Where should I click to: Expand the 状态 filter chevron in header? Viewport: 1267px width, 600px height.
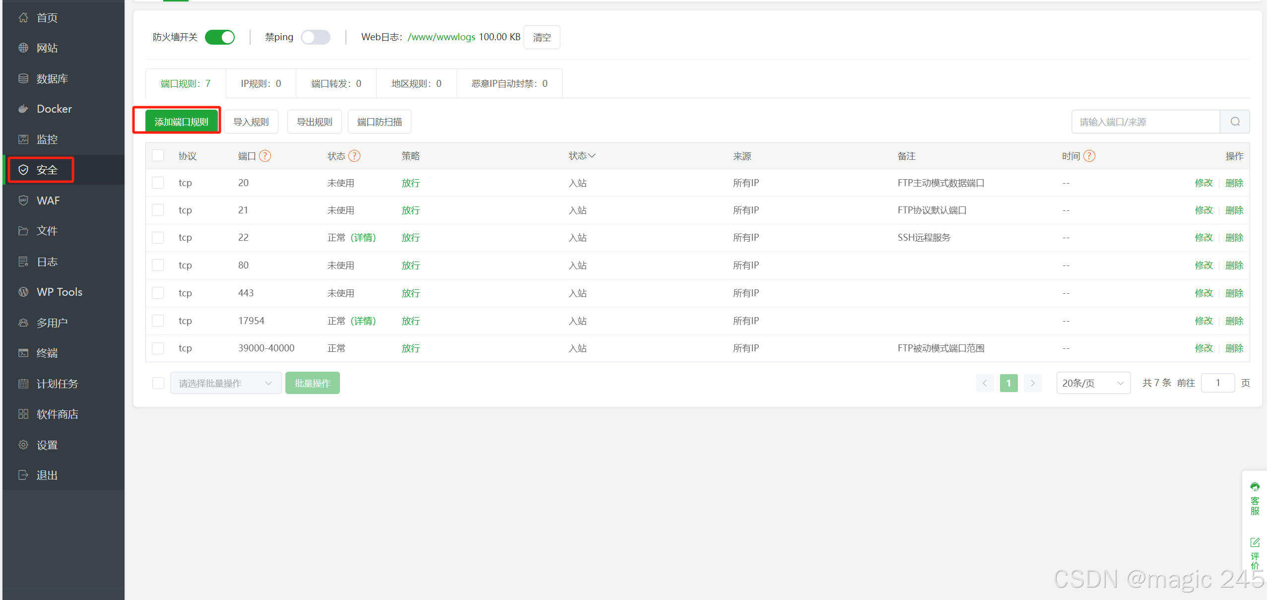592,156
